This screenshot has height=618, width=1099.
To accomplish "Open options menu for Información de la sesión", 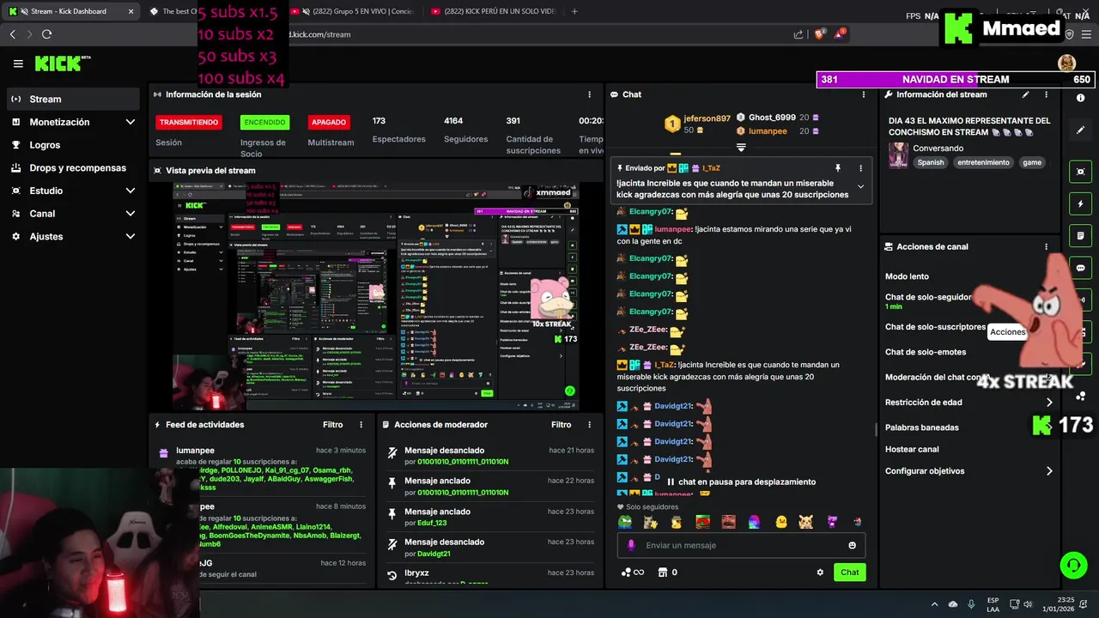I will pos(589,94).
